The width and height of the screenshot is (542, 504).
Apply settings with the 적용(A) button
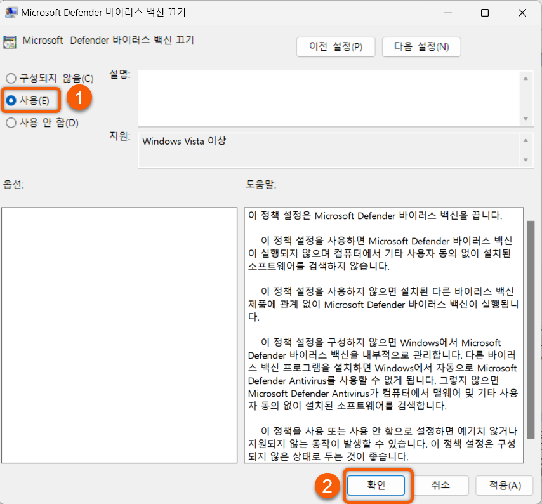(x=505, y=485)
